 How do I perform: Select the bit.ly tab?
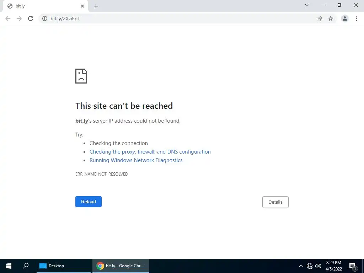click(x=45, y=6)
